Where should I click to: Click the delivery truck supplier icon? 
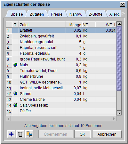(x=29, y=134)
